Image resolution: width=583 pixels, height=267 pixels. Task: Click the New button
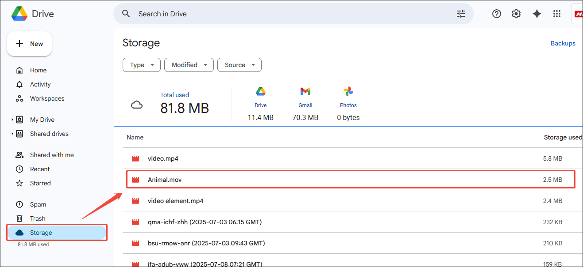tap(30, 44)
